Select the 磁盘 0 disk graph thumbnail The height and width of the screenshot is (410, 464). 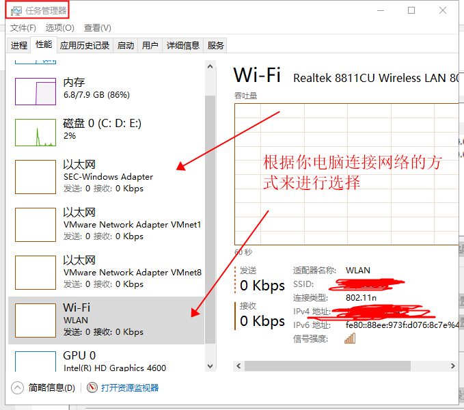click(36, 133)
